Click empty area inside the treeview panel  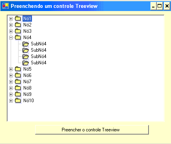tap(99, 79)
